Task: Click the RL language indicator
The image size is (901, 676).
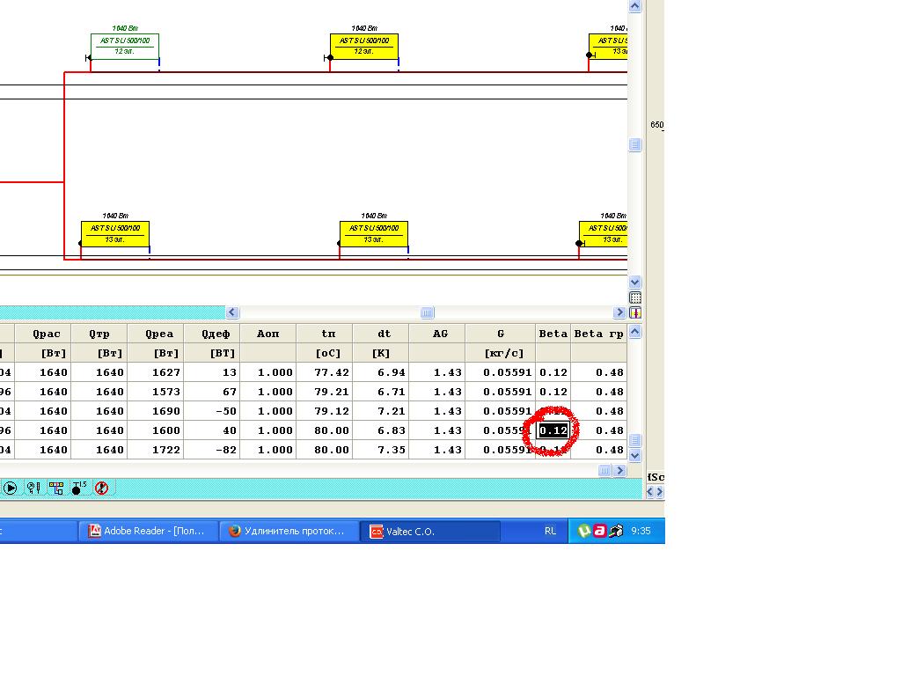Action: pyautogui.click(x=550, y=531)
